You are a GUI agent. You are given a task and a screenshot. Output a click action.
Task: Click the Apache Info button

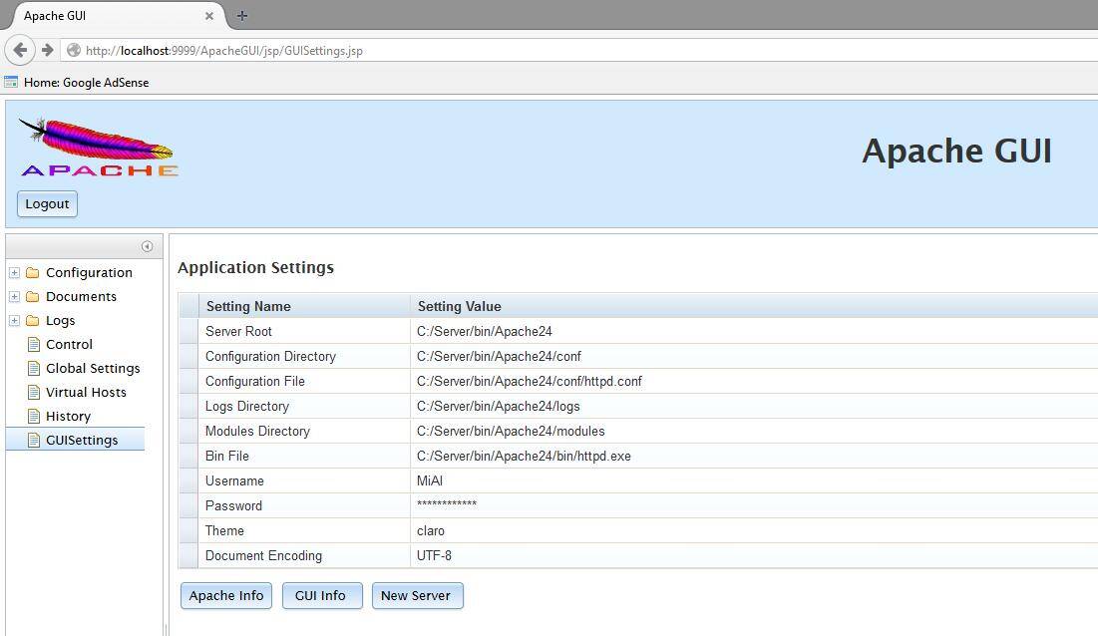click(226, 595)
